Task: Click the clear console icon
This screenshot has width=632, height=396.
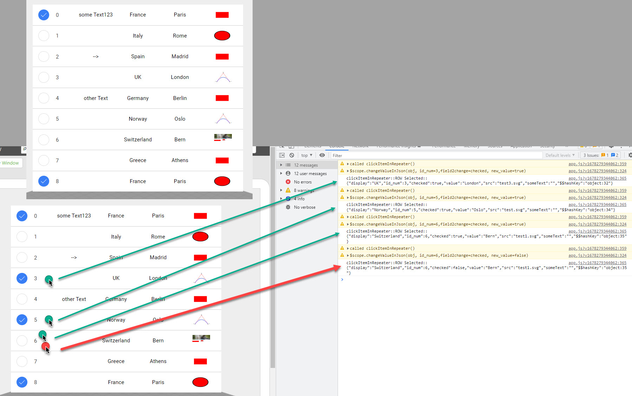Action: [x=292, y=155]
